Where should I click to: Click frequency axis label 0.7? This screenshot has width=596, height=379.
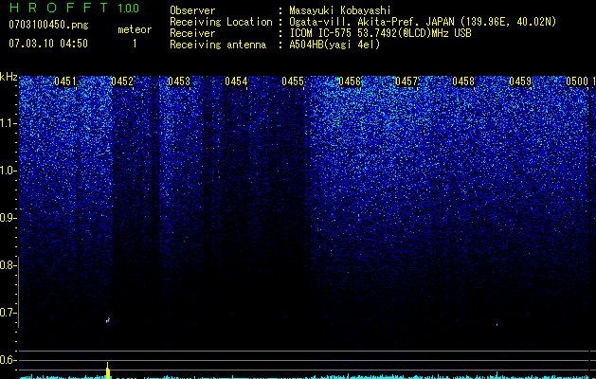8,313
